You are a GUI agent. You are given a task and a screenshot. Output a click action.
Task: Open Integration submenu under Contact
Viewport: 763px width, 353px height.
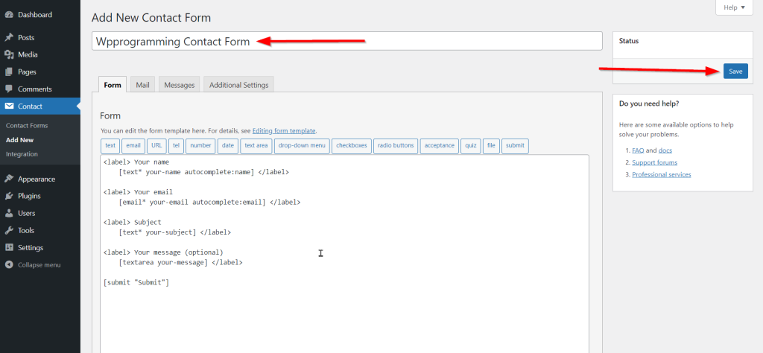pos(22,154)
